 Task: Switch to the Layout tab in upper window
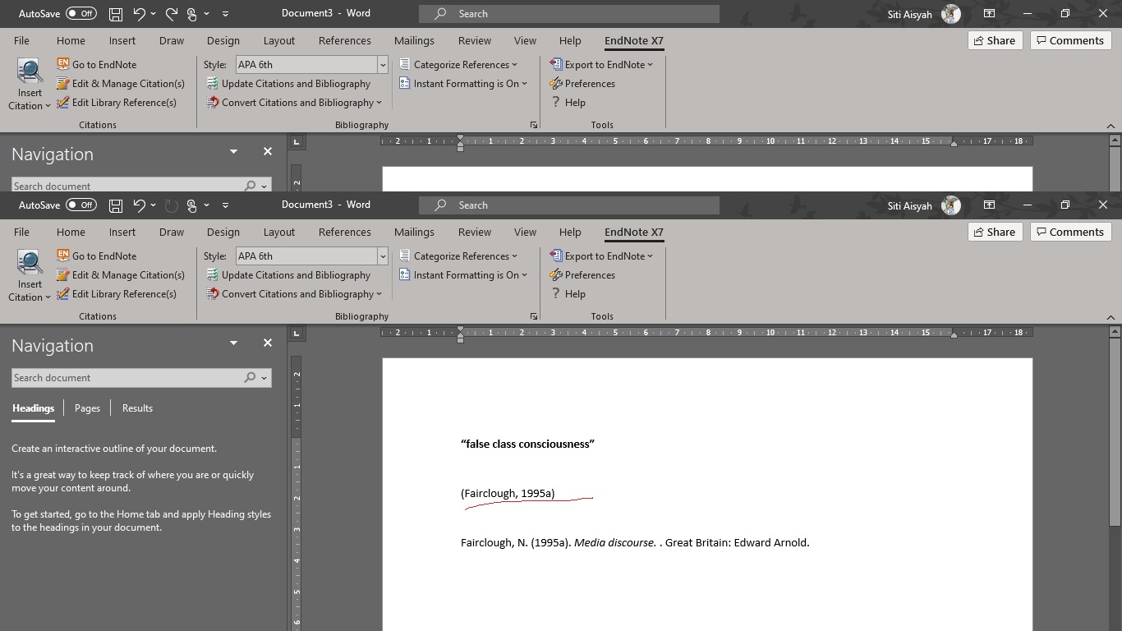coord(279,41)
